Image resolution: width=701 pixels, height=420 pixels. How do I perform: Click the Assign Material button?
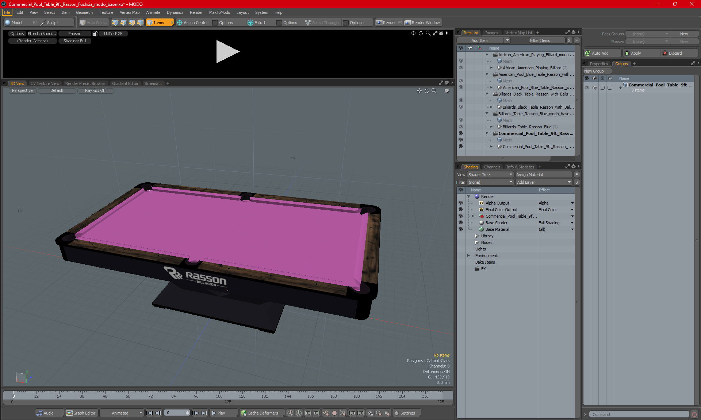tap(544, 175)
